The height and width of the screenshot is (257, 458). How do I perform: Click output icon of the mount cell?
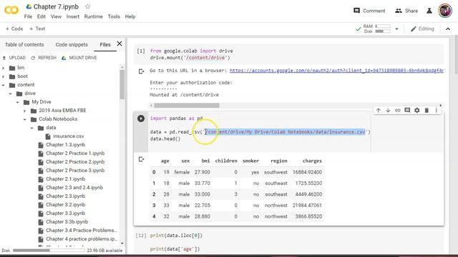pos(141,71)
